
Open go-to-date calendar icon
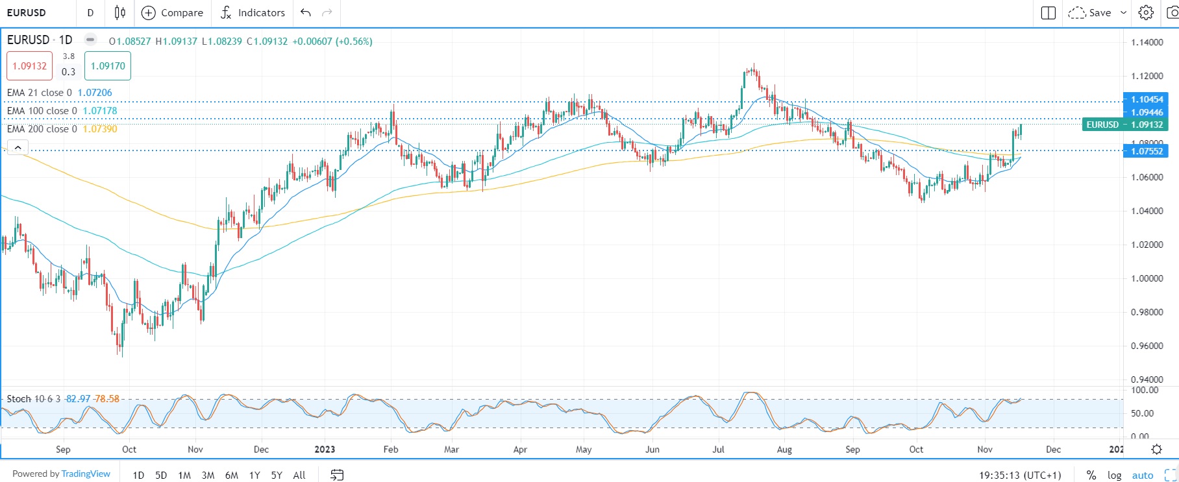pos(336,475)
